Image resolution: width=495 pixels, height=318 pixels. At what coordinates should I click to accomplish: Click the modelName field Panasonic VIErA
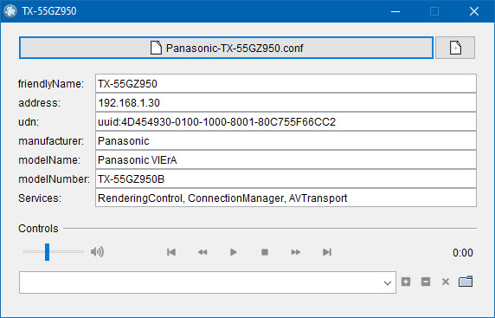click(286, 159)
